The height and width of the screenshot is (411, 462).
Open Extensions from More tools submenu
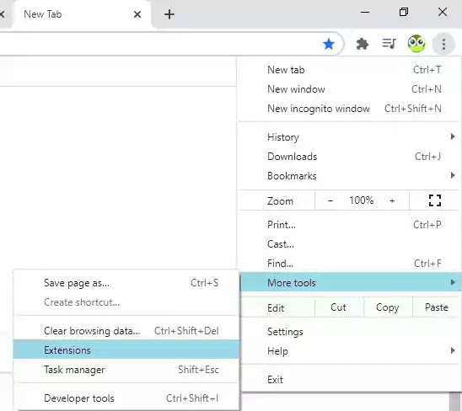point(126,350)
